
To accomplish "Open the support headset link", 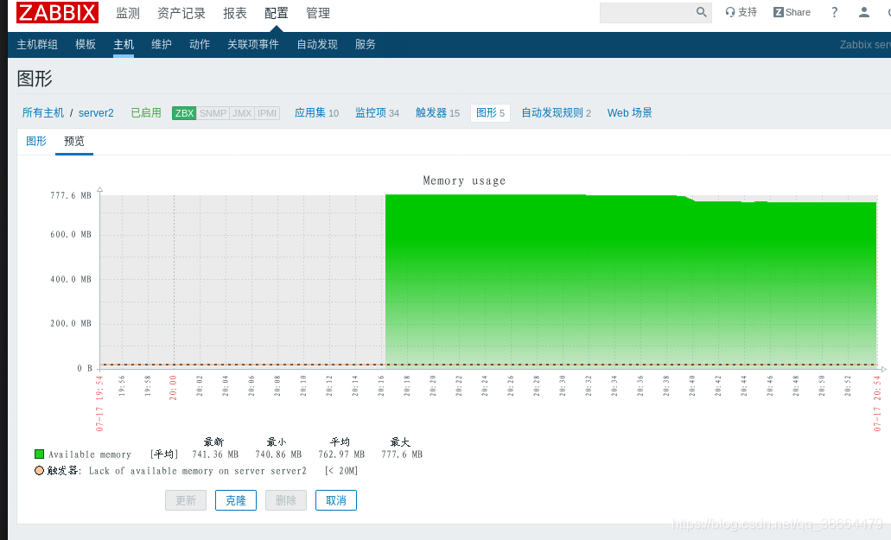I will [741, 12].
